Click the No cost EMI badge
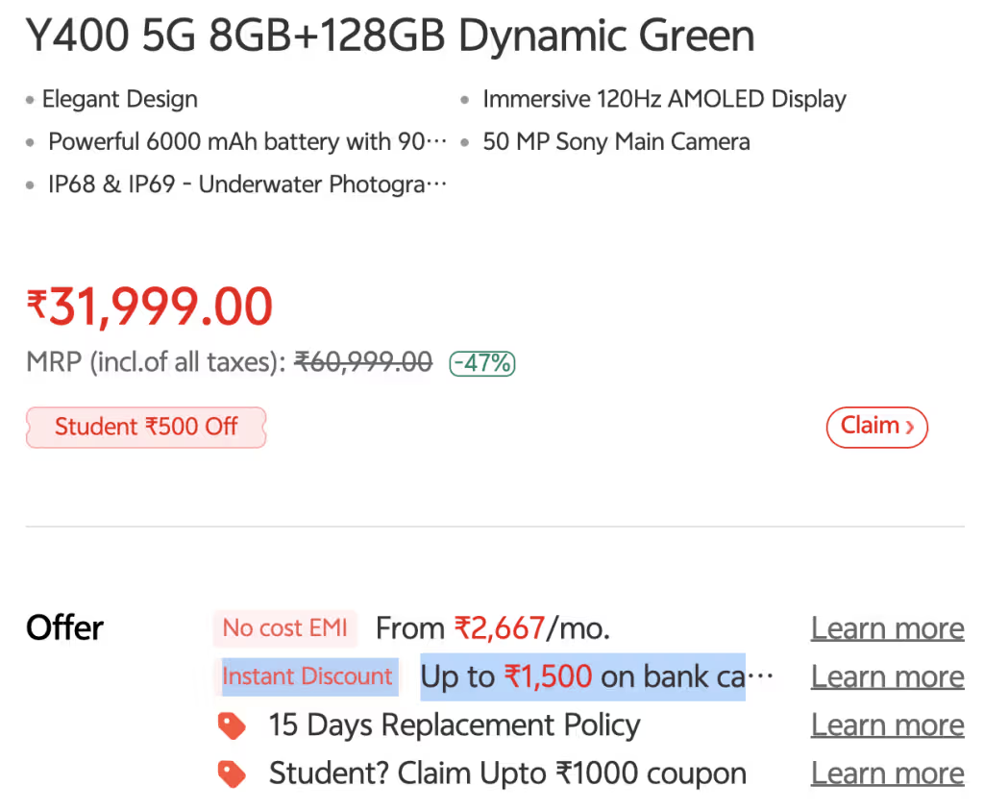This screenshot has width=984, height=810. (x=284, y=628)
